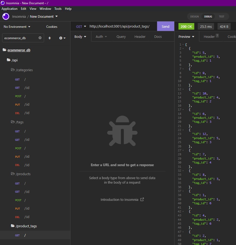The height and width of the screenshot is (245, 236).
Task: Open the GET method dropdown in URL bar
Action: point(81,26)
